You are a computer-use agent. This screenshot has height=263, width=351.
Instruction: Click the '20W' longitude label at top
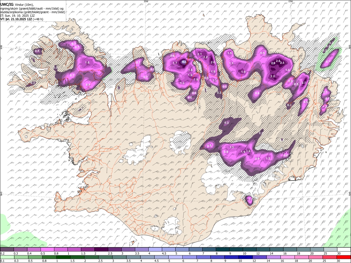tap(146, 1)
